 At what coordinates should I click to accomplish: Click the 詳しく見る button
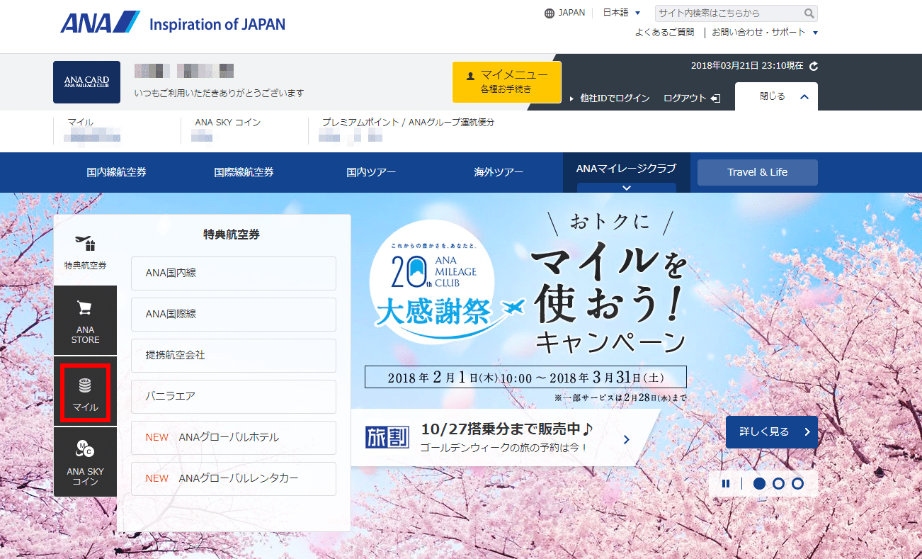click(771, 431)
